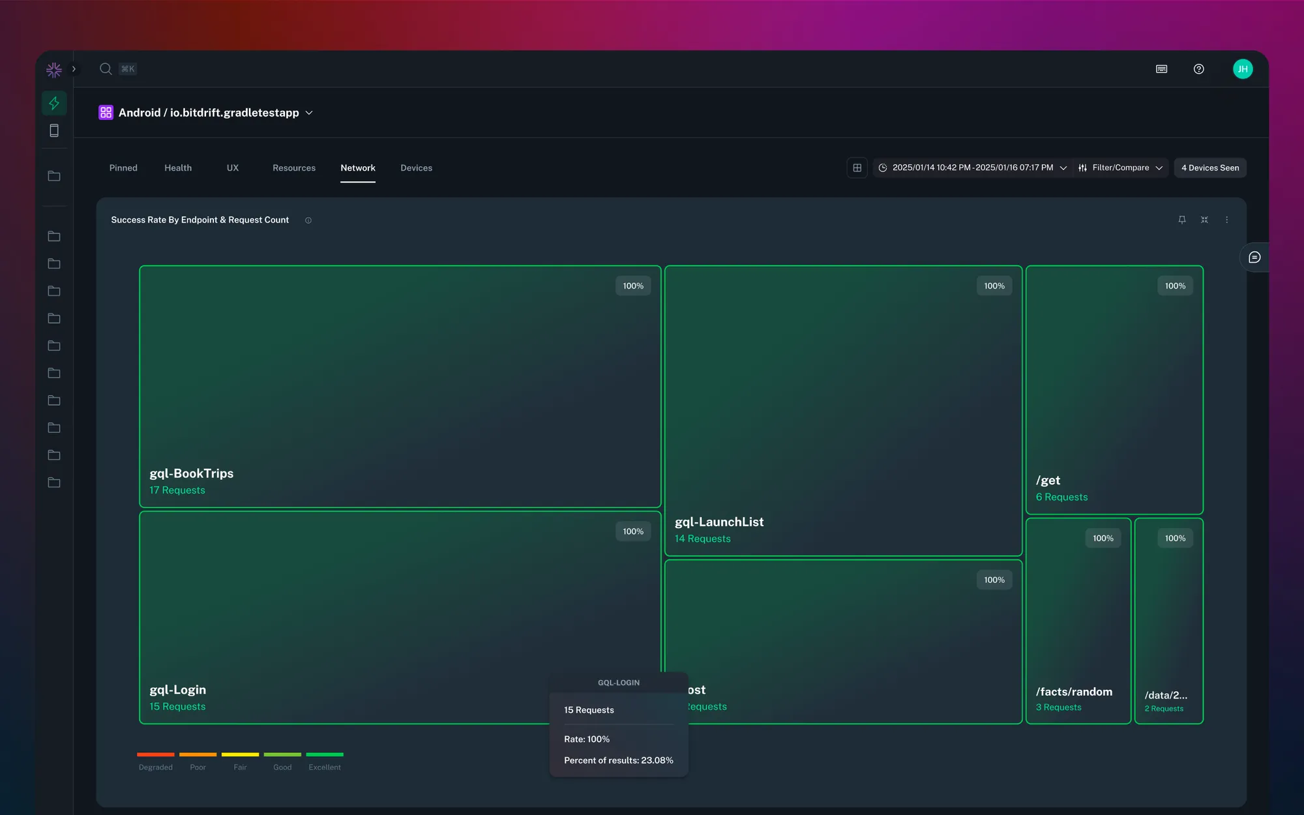This screenshot has width=1304, height=815.
Task: Select the Devices tab
Action: (x=416, y=168)
